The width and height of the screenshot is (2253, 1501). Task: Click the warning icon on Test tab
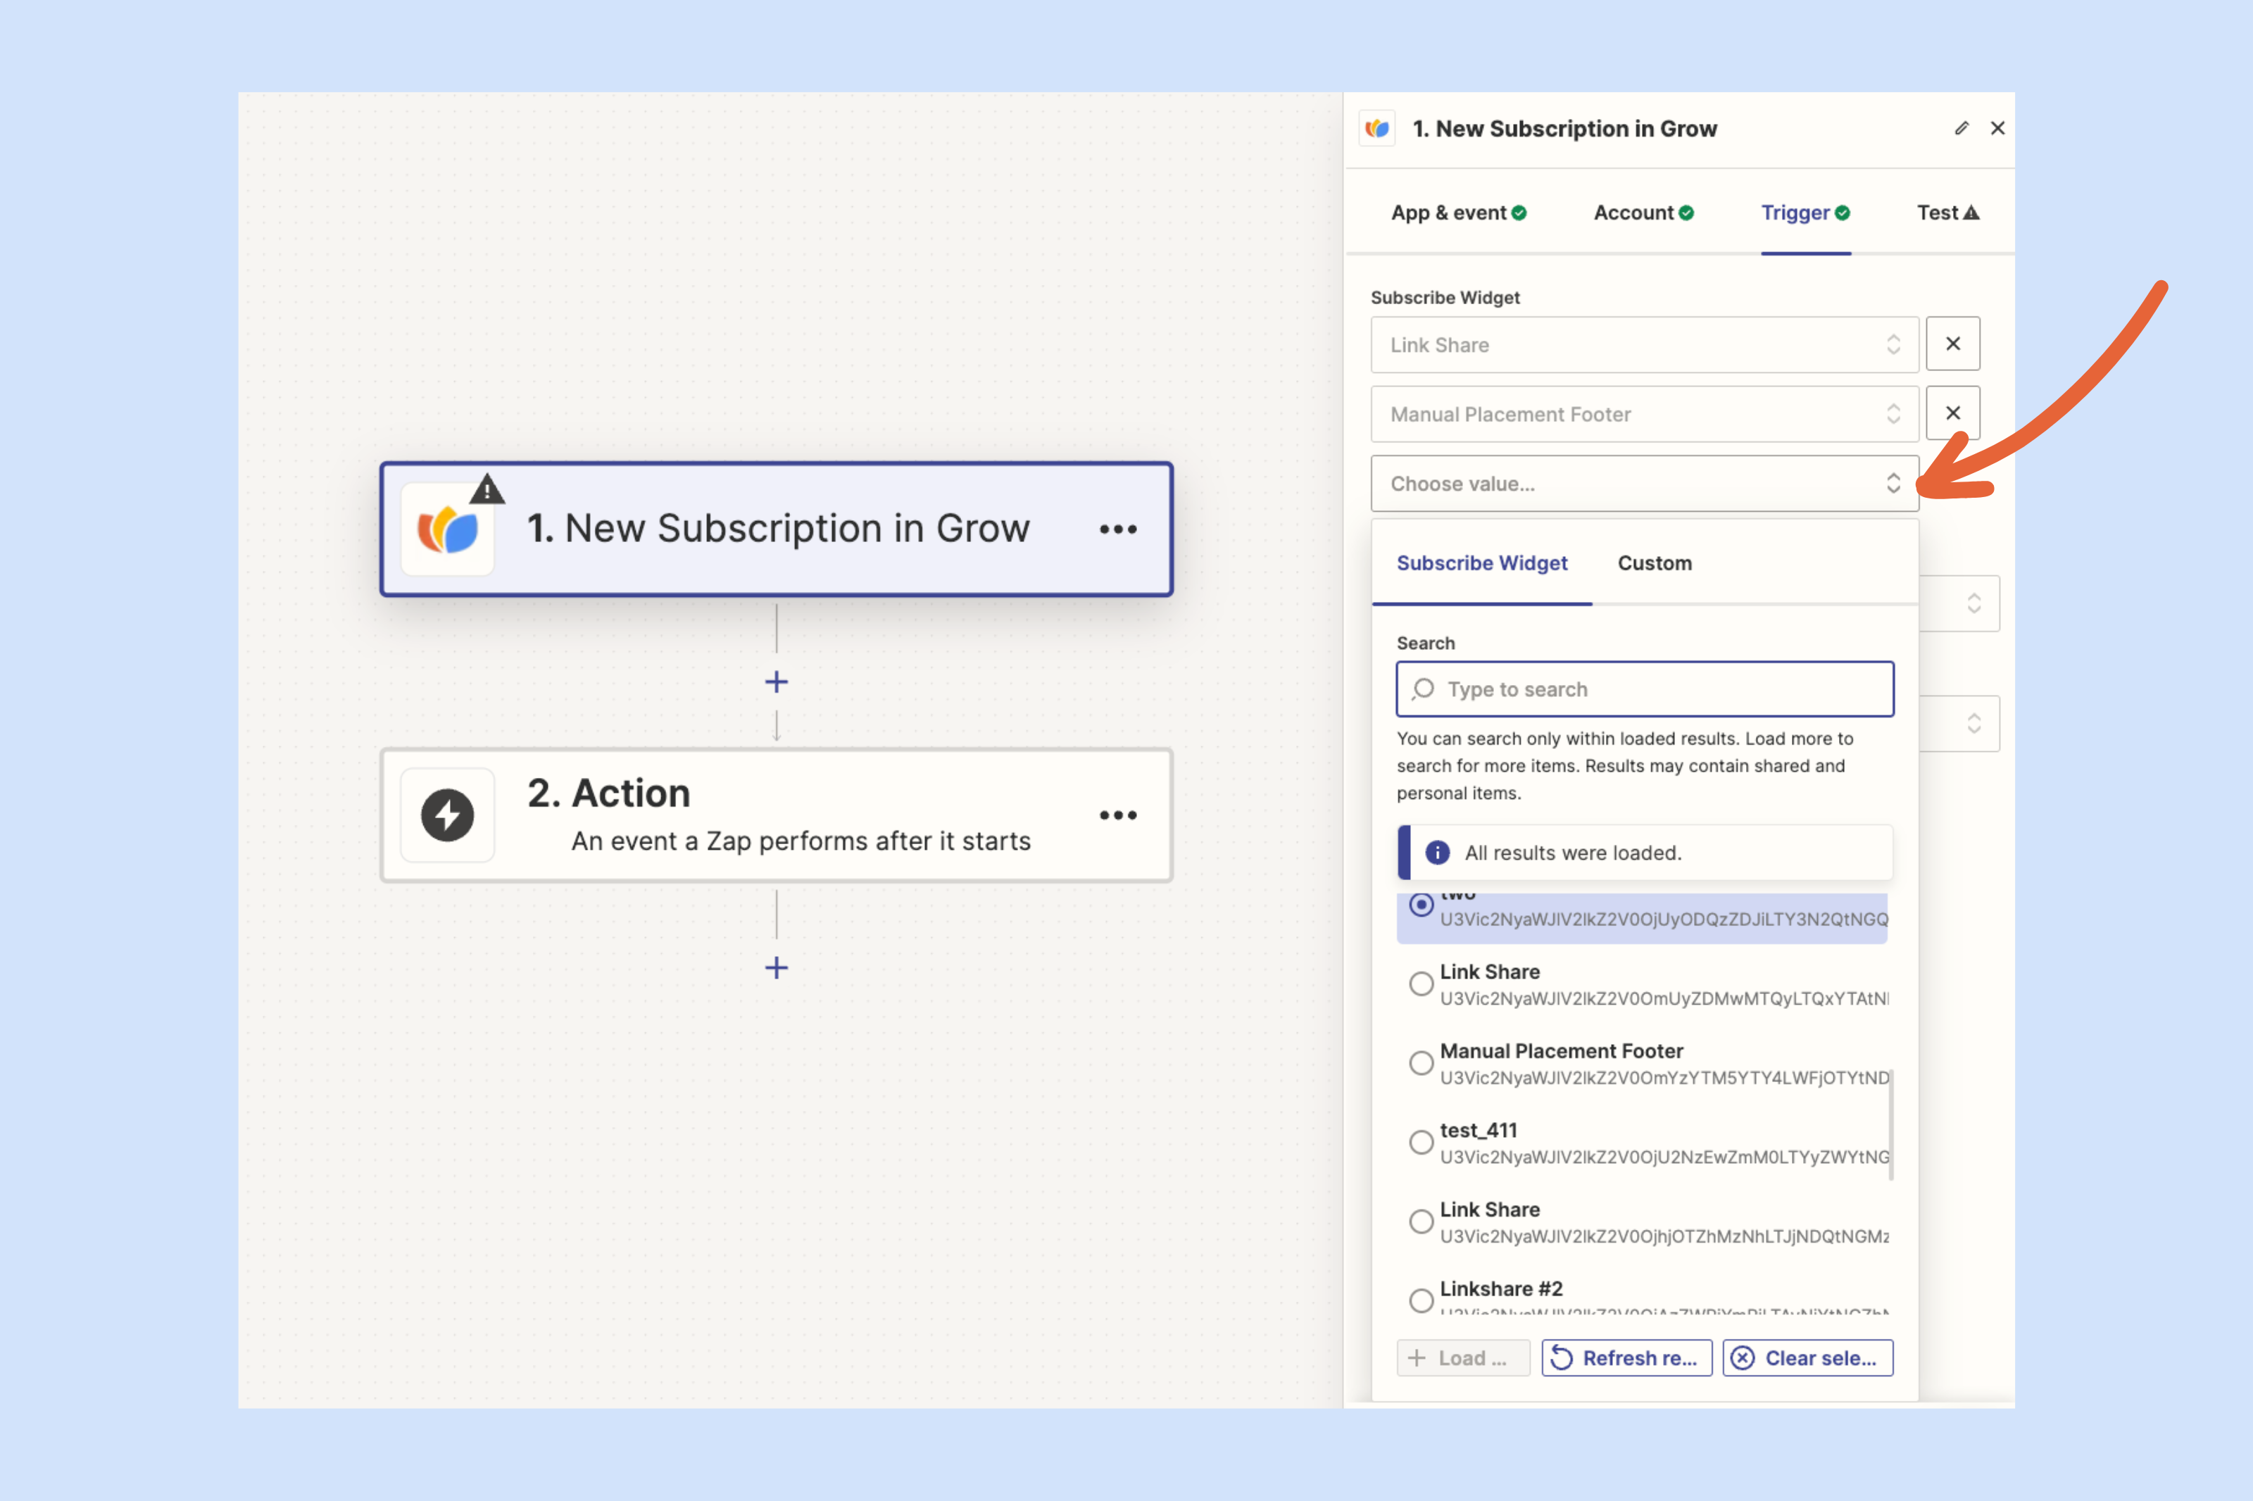point(1971,213)
